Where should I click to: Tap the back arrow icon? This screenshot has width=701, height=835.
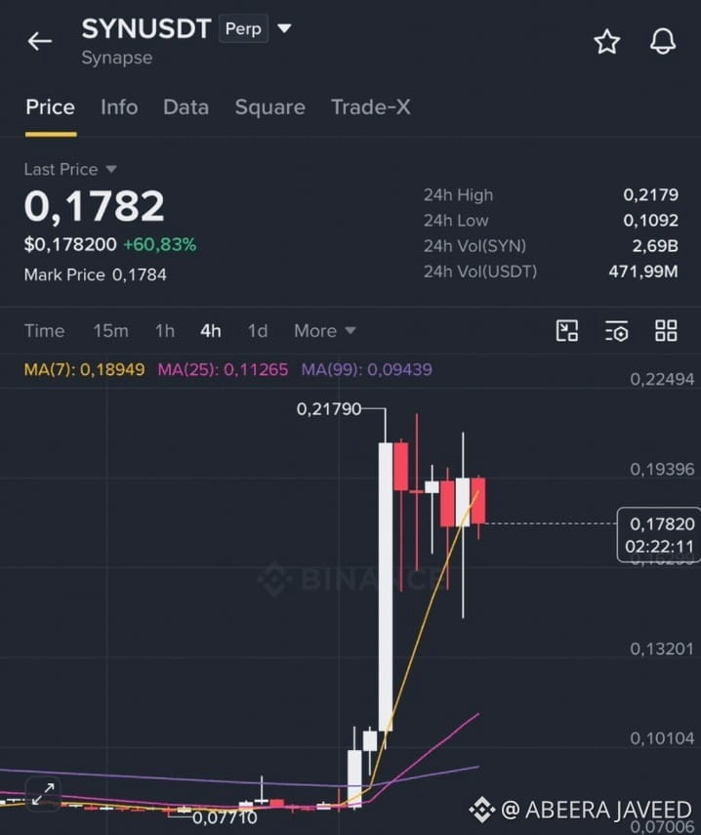coord(40,41)
